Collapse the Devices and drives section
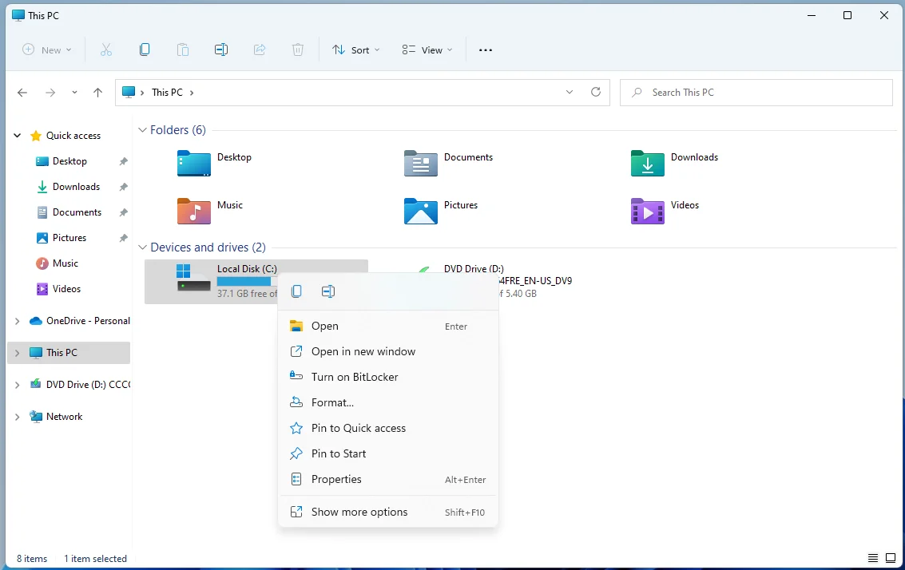Screen dimensions: 905x570 [143, 247]
